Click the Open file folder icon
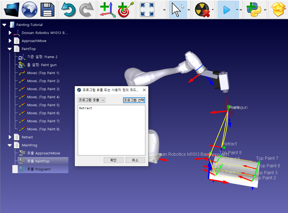The height and width of the screenshot is (213, 288). pos(11,10)
